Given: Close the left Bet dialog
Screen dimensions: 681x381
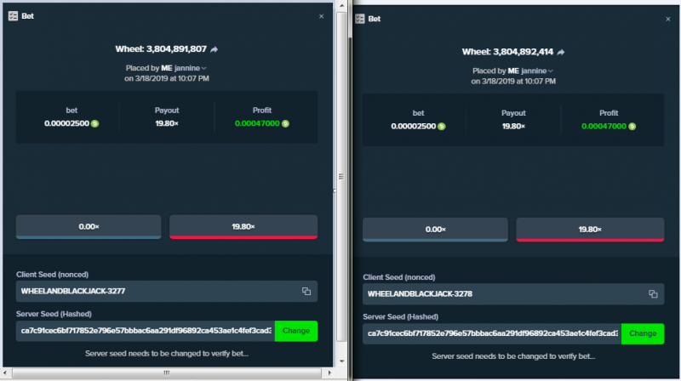Looking at the screenshot, I should [322, 16].
